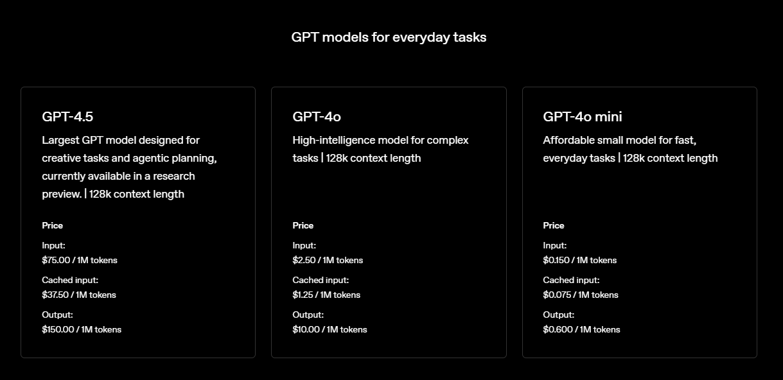Click GPT-4o mini "Affordable small model" description
The width and height of the screenshot is (783, 380).
[630, 149]
